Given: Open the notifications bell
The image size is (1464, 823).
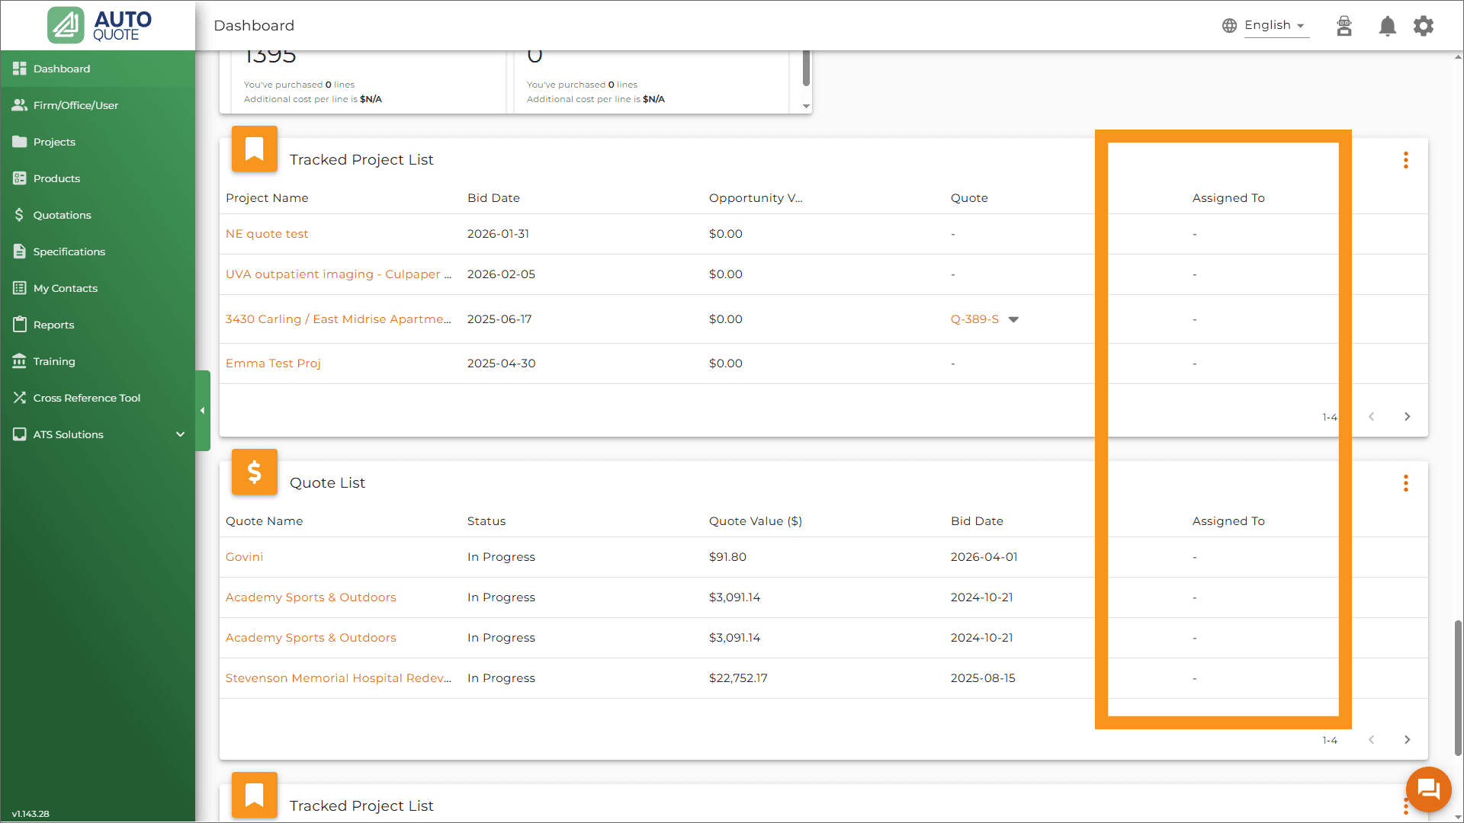Looking at the screenshot, I should 1387,26.
